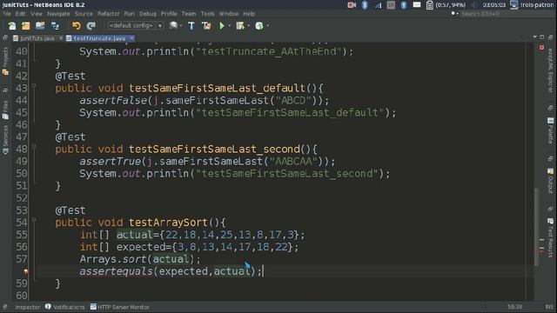Switch to the testTruncate.java tab
The image size is (557, 313).
click(99, 38)
